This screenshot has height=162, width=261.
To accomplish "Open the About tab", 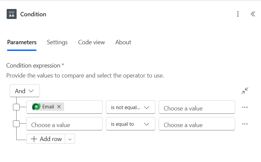I will [123, 42].
